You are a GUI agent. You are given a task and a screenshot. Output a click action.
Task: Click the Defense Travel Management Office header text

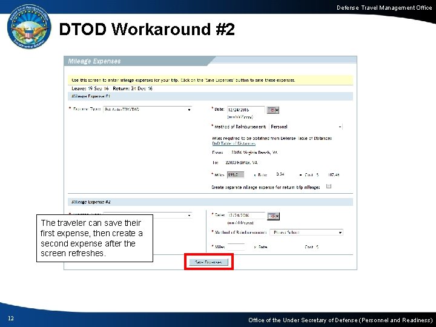[x=385, y=8]
